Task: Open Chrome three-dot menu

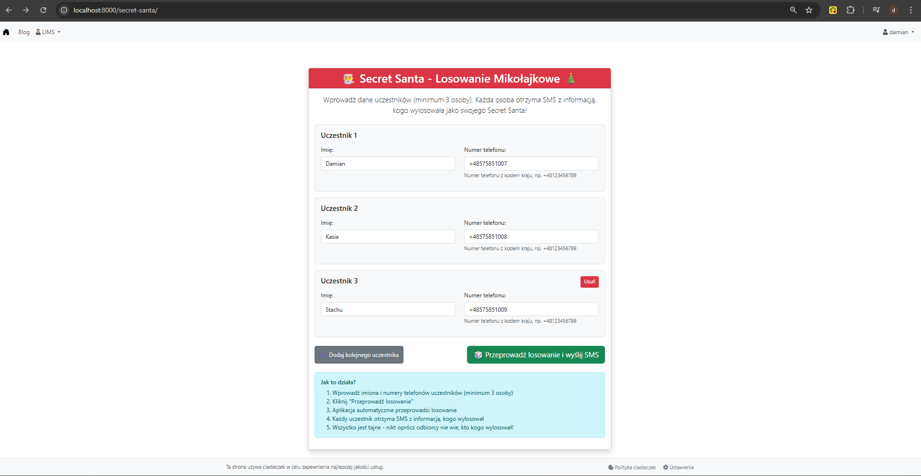Action: click(911, 10)
